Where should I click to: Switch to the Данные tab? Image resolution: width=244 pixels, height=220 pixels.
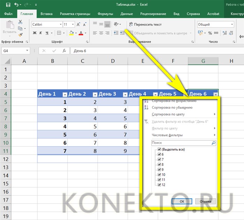(127, 14)
